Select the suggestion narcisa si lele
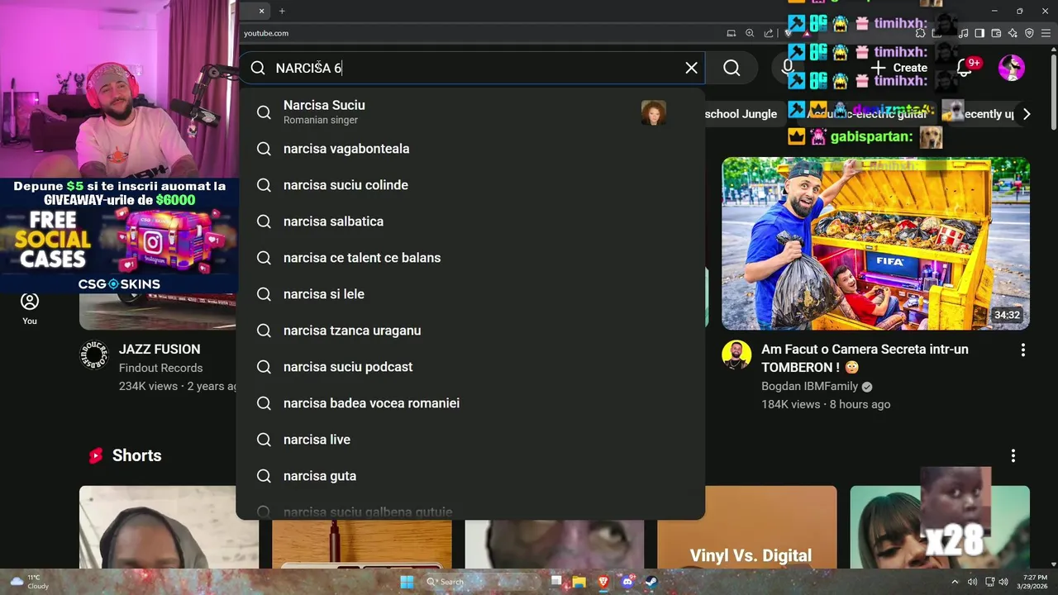Screen dimensions: 1058x595 click(x=470, y=294)
